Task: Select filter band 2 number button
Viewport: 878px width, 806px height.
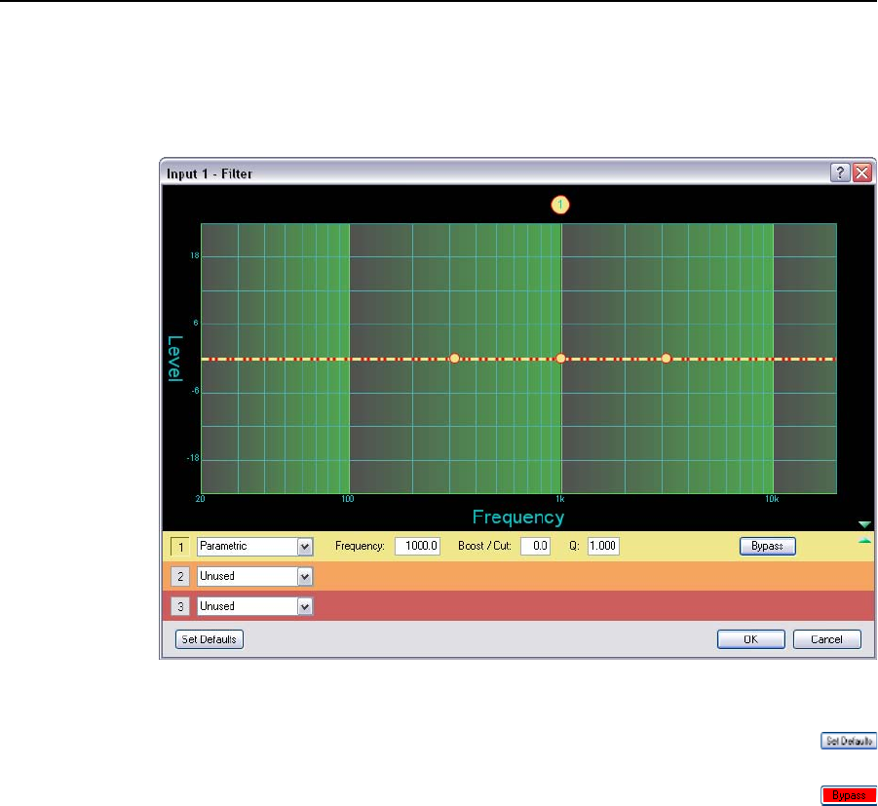Action: click(180, 576)
